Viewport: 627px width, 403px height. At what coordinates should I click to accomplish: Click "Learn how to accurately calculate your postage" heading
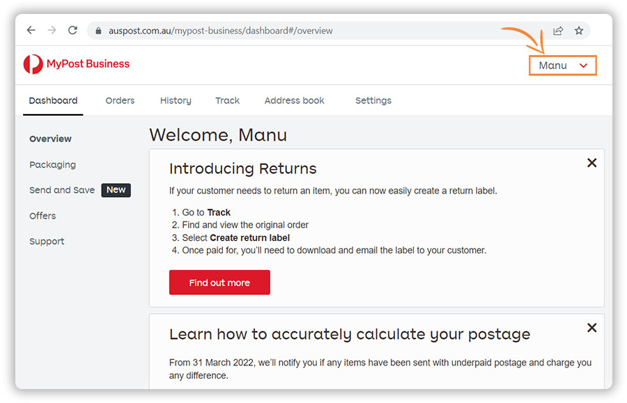click(350, 334)
